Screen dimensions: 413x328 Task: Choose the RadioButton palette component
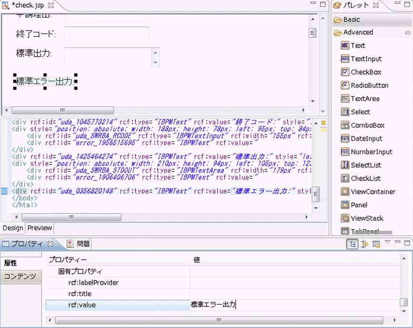[369, 85]
